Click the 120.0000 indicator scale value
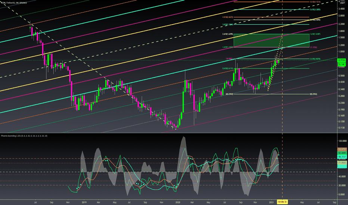 point(342,141)
